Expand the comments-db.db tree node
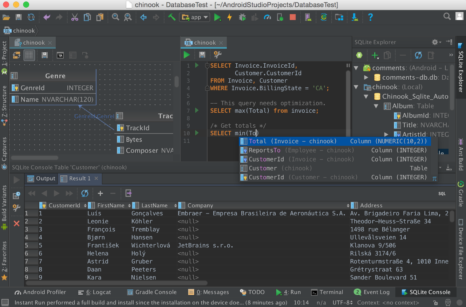 pos(367,77)
